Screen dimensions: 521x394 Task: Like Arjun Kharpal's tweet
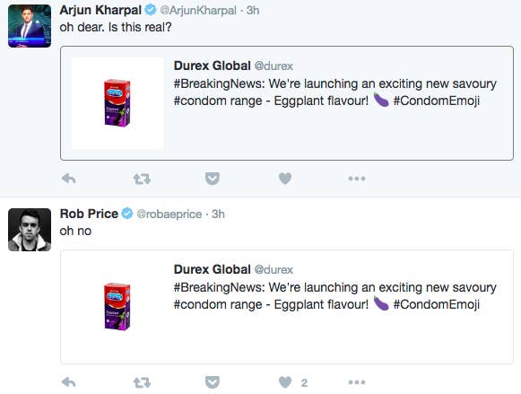(x=285, y=179)
